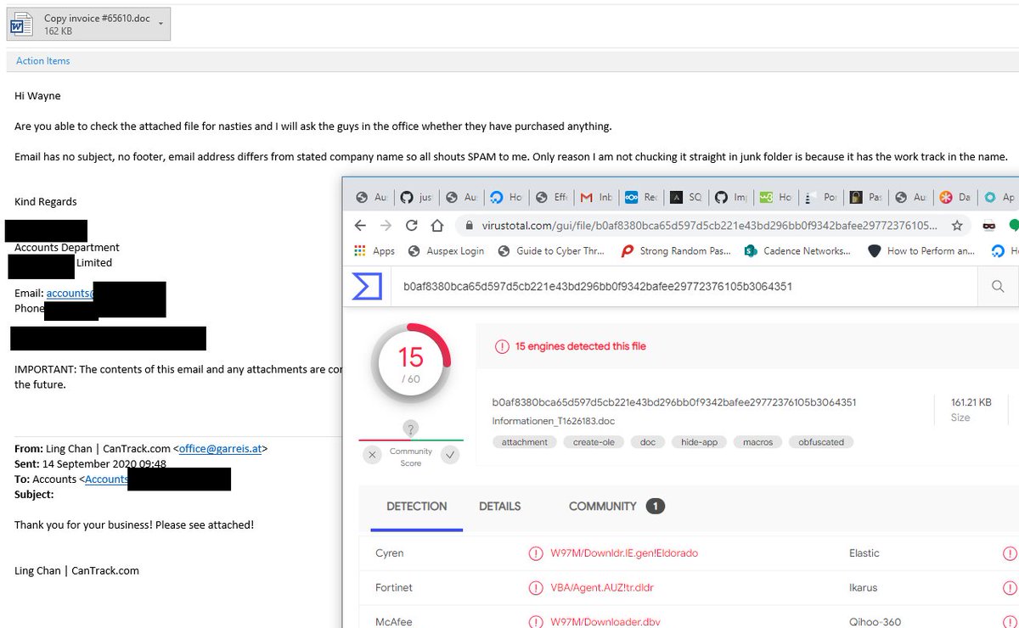
Task: Open the COMMUNITY tab
Action: 602,507
